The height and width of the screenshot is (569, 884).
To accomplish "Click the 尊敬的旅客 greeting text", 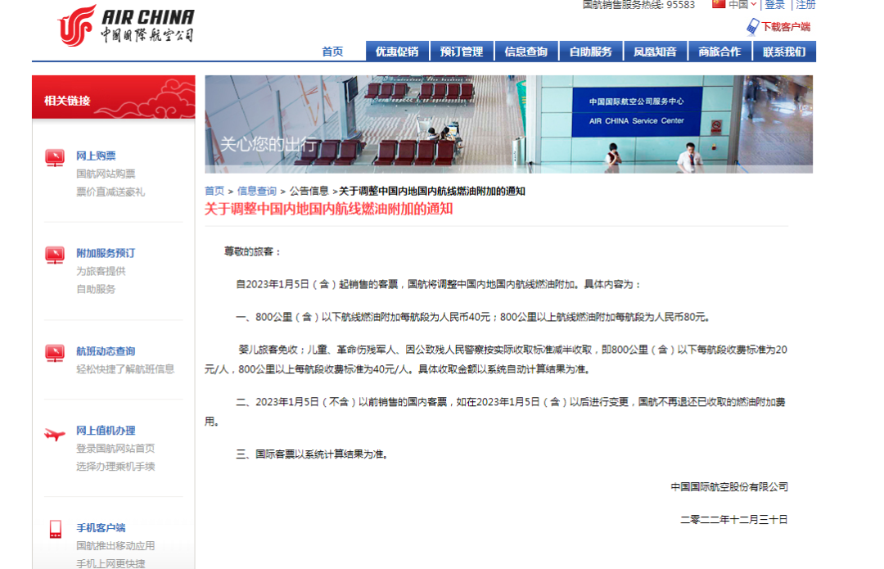I will 252,251.
